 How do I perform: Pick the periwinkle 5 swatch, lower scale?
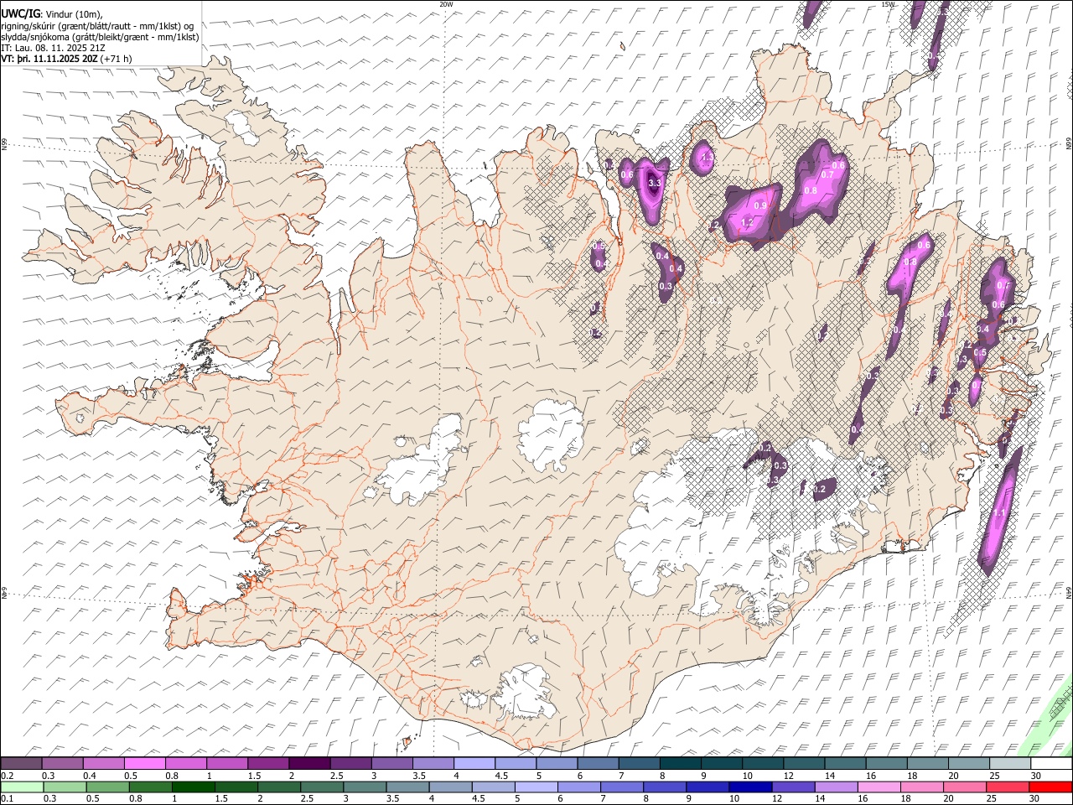click(x=536, y=787)
